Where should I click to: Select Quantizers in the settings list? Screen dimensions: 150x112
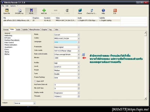point(8,47)
